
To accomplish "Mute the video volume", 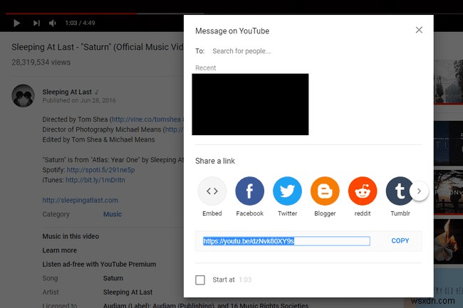I will click(53, 23).
